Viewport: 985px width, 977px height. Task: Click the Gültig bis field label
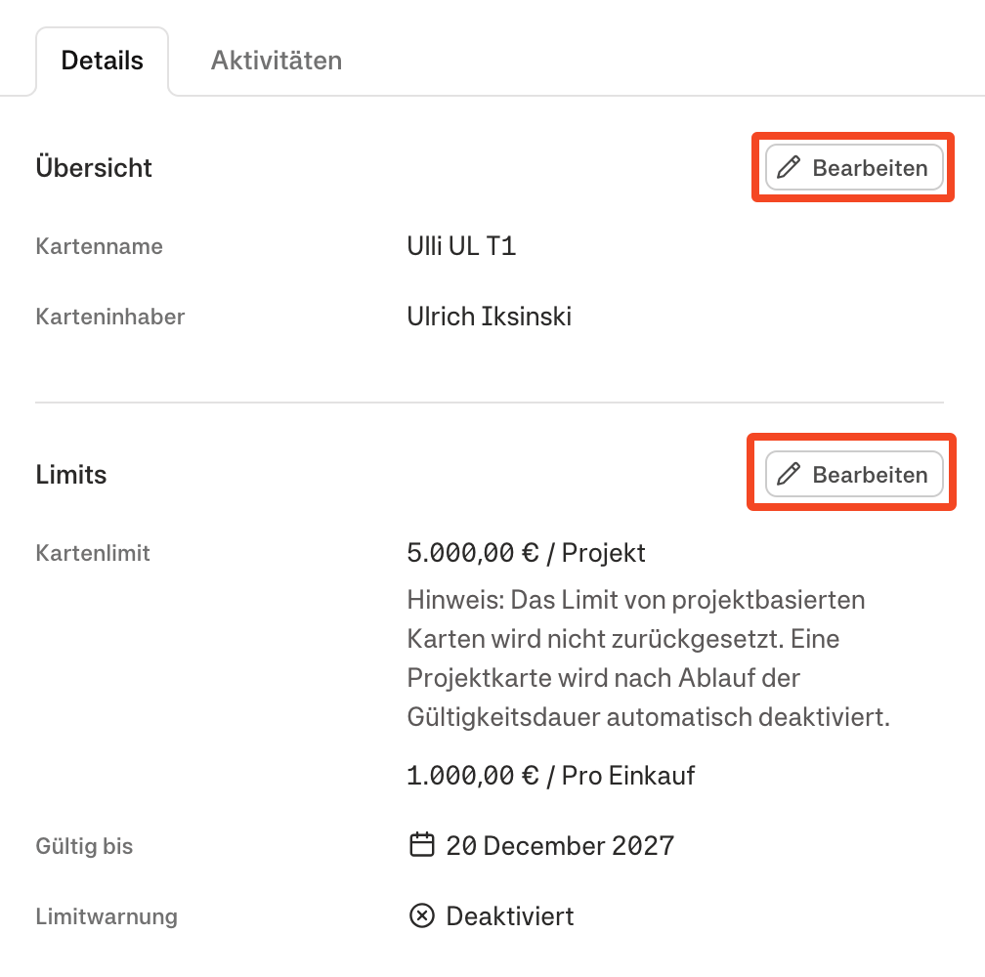pyautogui.click(x=84, y=846)
